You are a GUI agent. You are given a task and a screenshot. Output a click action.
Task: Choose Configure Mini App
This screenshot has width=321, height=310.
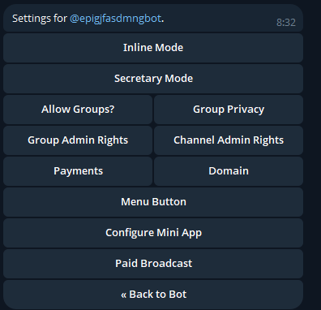pyautogui.click(x=153, y=233)
